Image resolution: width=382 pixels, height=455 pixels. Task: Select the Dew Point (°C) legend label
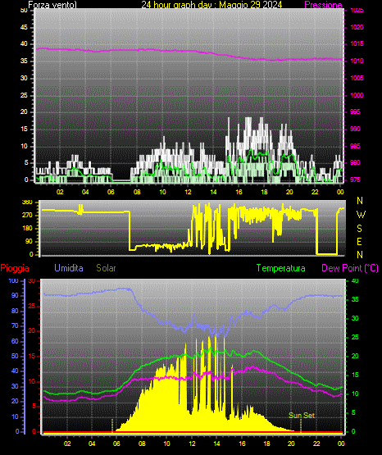pos(350,268)
